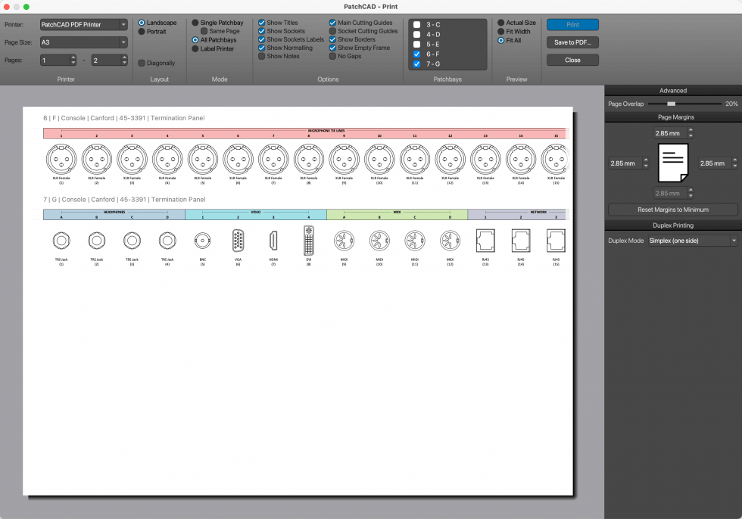Click the HDMI connector icon
Viewport: 742px width, 519px height.
273,241
